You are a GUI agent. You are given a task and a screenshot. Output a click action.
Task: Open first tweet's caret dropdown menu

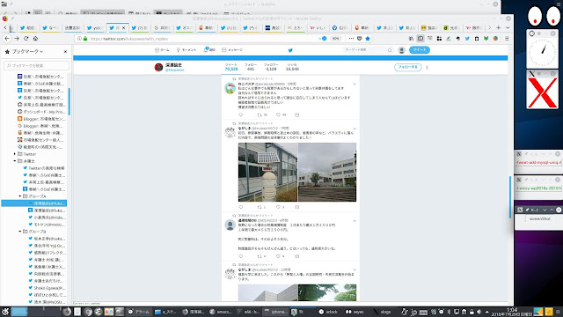click(x=355, y=85)
